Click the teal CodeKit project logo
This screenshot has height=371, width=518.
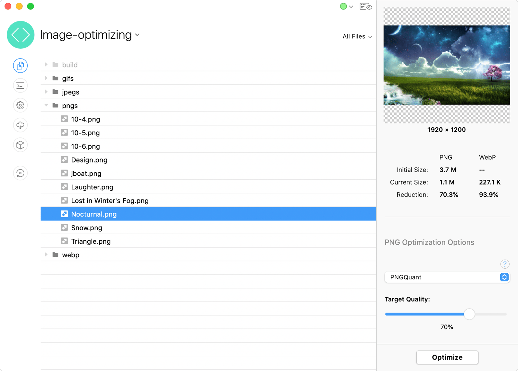click(x=20, y=35)
